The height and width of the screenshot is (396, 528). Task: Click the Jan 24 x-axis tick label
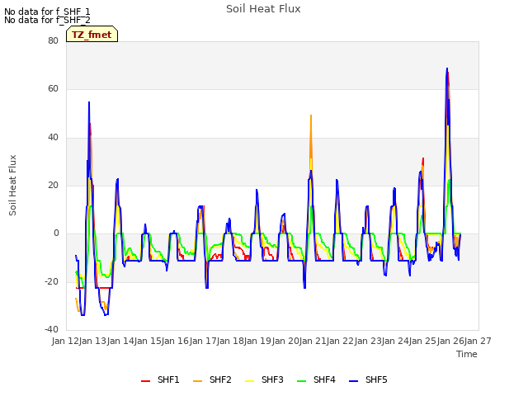(x=395, y=341)
